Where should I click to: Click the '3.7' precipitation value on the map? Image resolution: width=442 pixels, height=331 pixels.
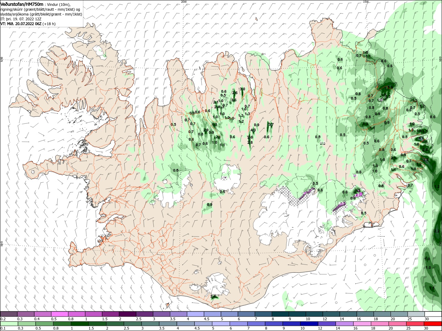tap(271, 125)
